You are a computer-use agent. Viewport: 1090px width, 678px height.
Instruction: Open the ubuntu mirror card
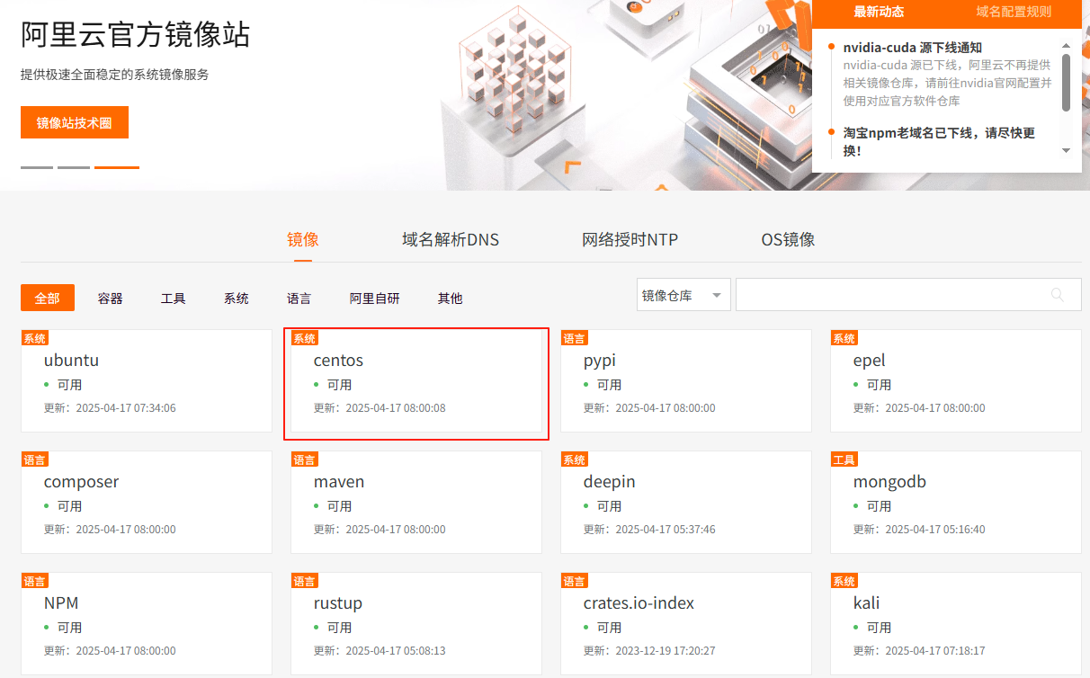point(147,380)
